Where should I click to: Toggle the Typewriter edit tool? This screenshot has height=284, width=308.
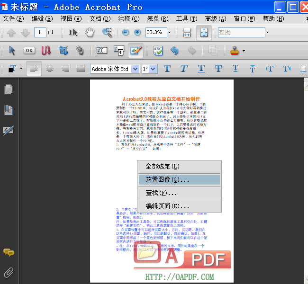pos(136,51)
